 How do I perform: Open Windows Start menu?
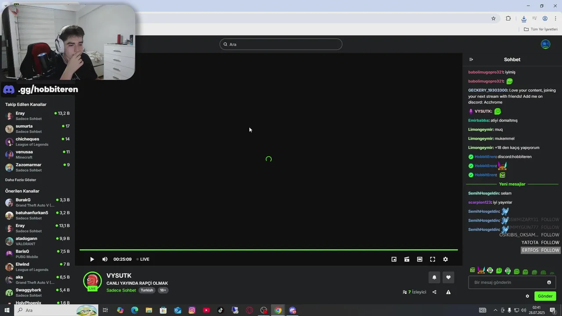click(x=7, y=310)
